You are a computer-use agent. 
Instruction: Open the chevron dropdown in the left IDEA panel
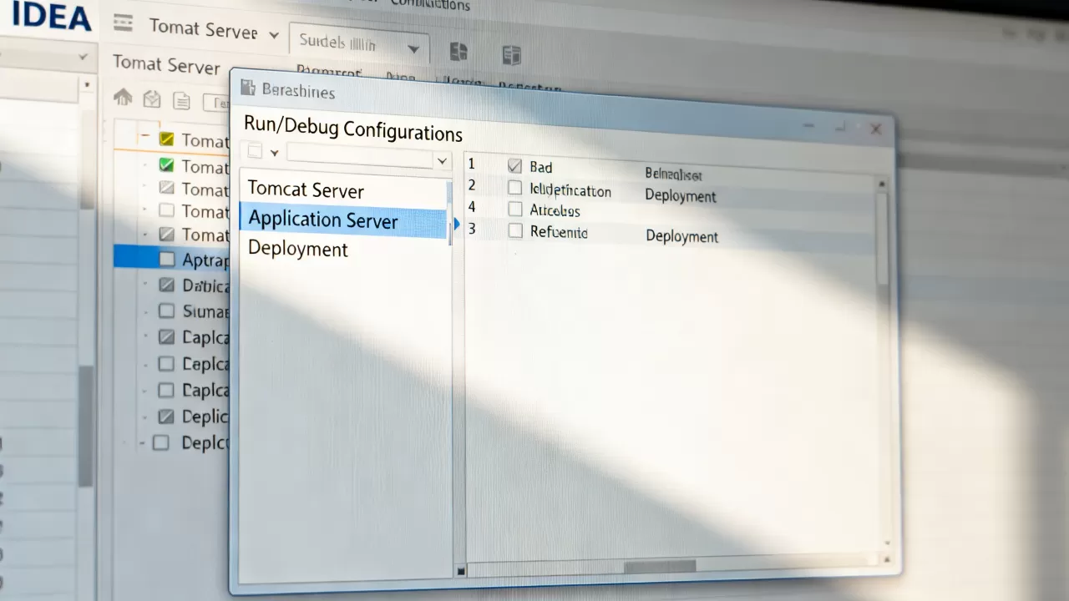point(83,57)
